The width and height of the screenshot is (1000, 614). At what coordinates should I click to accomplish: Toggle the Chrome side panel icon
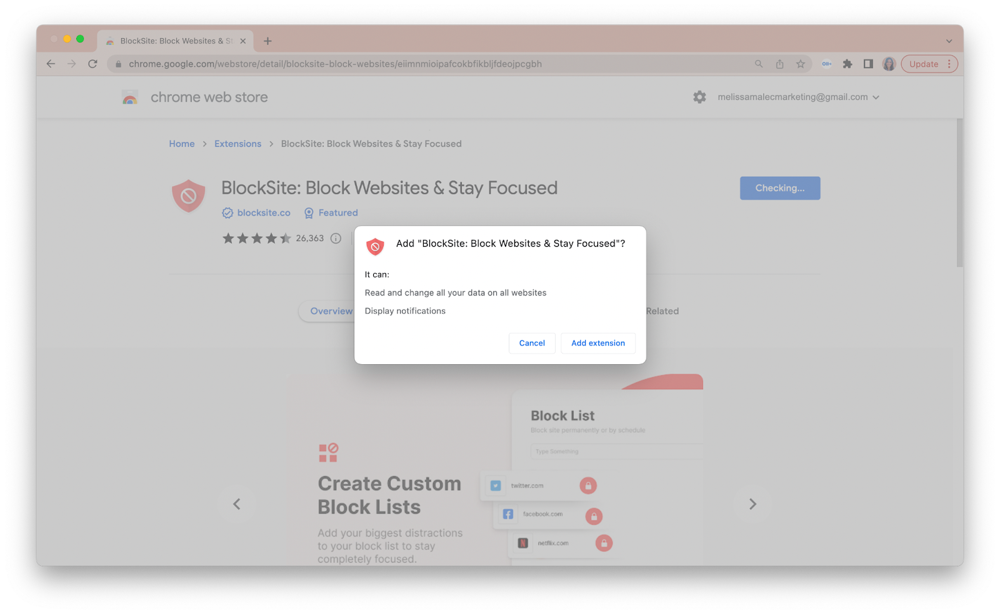pyautogui.click(x=868, y=64)
